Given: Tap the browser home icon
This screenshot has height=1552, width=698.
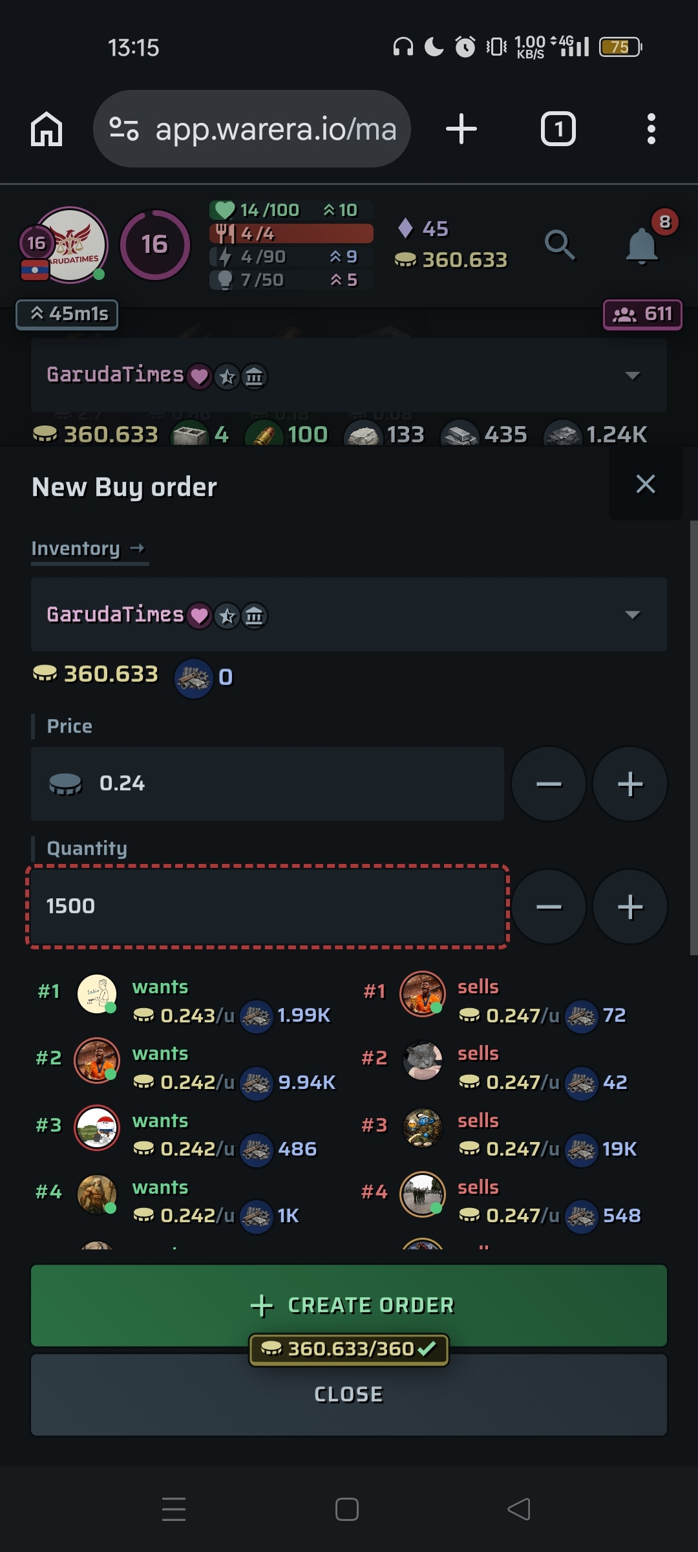Looking at the screenshot, I should 47,129.
